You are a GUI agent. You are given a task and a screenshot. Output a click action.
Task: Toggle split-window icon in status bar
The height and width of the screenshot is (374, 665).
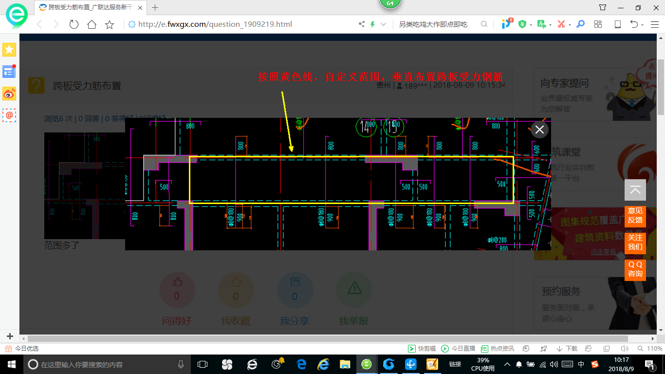point(607,349)
